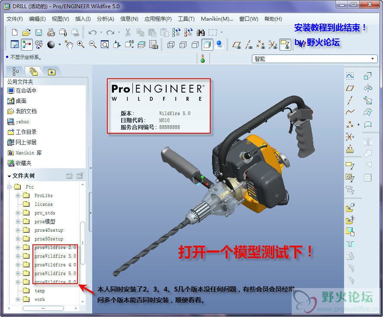Screen dimensions: 383x317
Task: Open 工作目录 in common folders
Action: point(22,132)
